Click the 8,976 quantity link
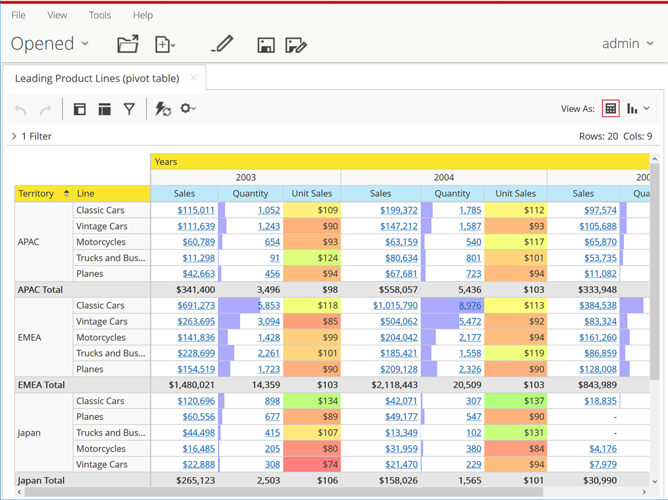The height and width of the screenshot is (500, 668). [470, 305]
